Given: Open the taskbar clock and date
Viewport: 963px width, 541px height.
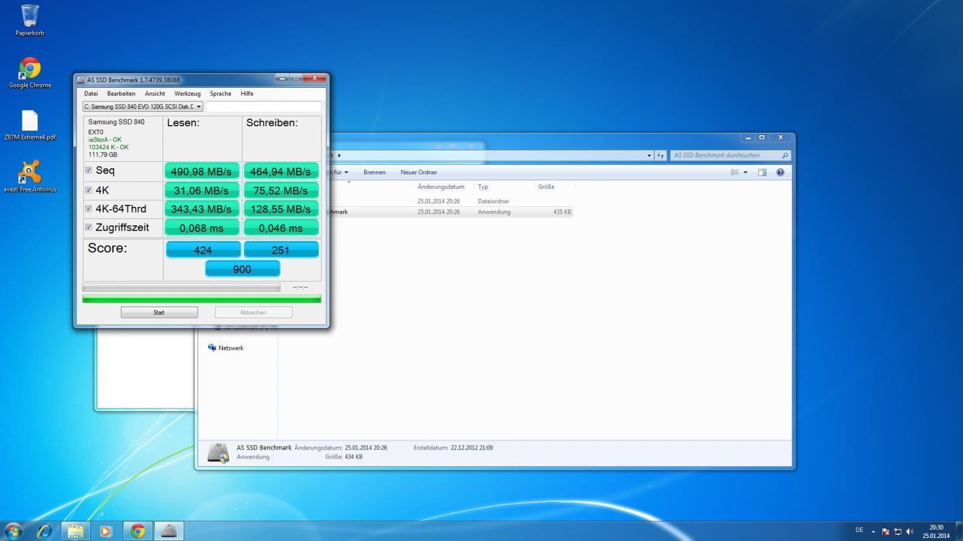Looking at the screenshot, I should click(936, 531).
